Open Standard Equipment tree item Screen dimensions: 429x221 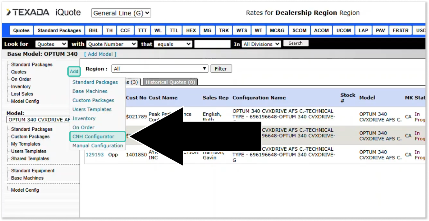point(33,171)
